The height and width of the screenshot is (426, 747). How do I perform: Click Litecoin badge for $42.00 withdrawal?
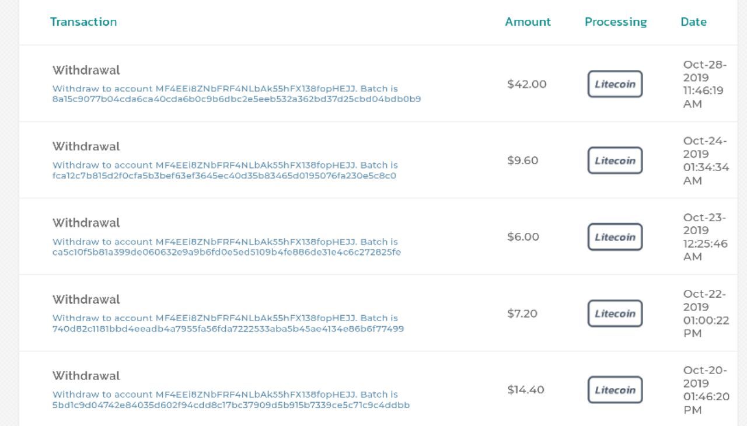[x=615, y=84]
